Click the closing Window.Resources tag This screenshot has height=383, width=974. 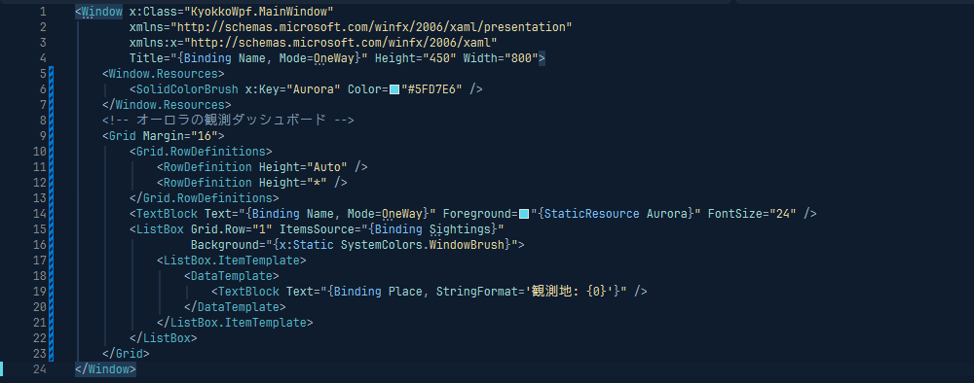click(x=167, y=105)
